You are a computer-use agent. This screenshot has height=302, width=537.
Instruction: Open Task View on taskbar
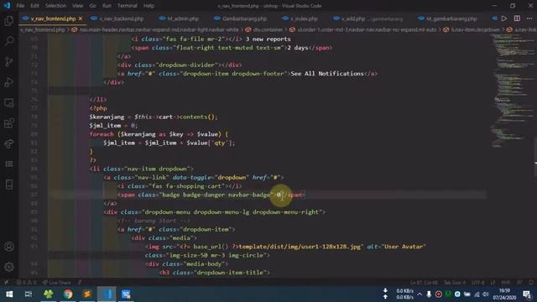point(28,294)
